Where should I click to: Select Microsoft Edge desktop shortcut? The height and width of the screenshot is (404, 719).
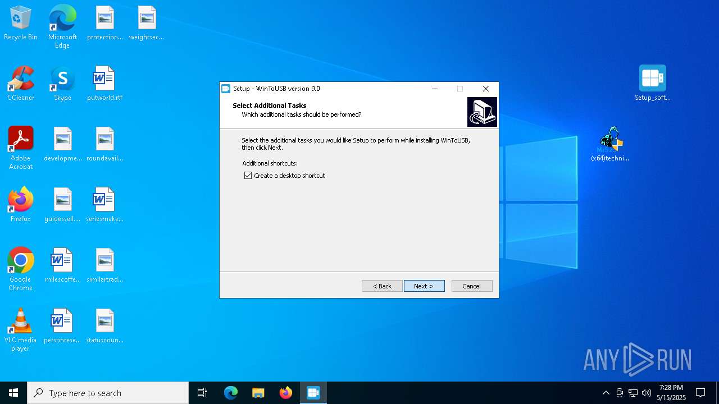tap(62, 26)
